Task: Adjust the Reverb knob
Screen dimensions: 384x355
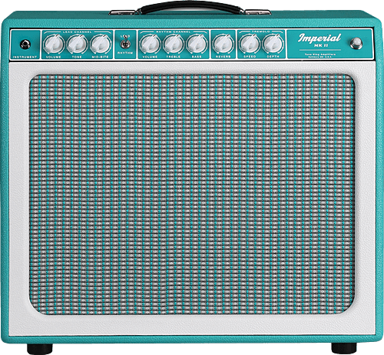Action: (223, 44)
